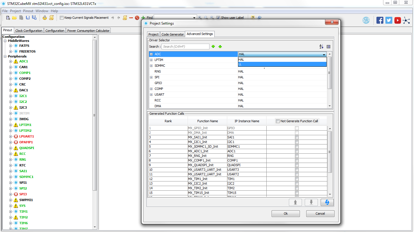Click the Generate Code gear icon
Viewport: 414px width, 232px height.
coord(45,18)
